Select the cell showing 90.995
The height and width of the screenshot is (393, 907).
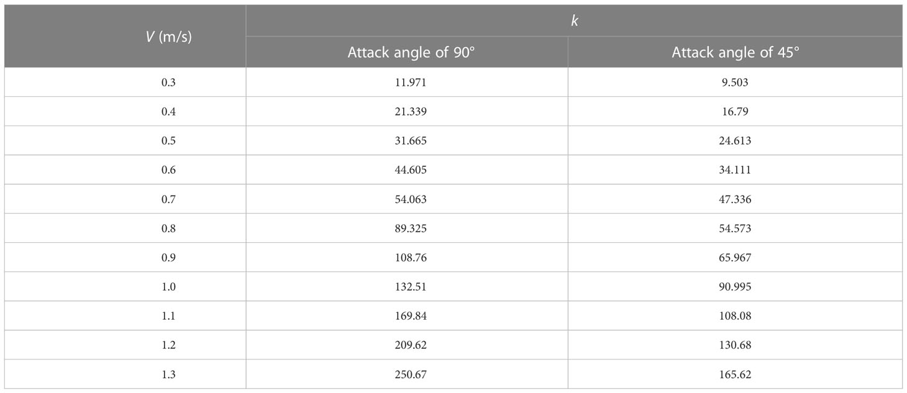point(736,286)
